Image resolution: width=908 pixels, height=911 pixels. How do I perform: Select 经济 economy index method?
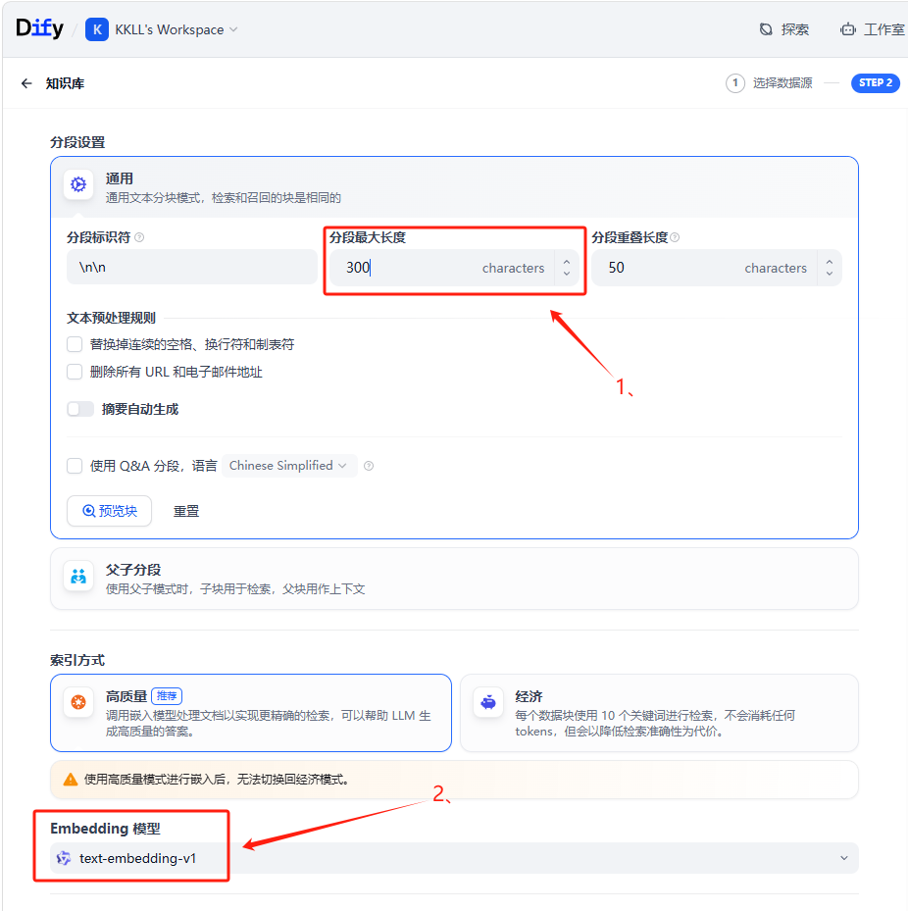[659, 713]
